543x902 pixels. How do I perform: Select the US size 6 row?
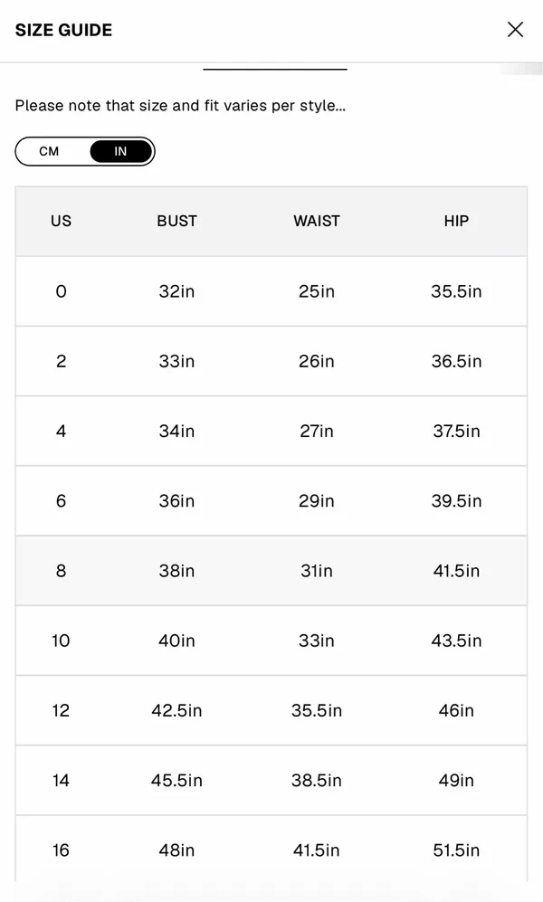271,501
